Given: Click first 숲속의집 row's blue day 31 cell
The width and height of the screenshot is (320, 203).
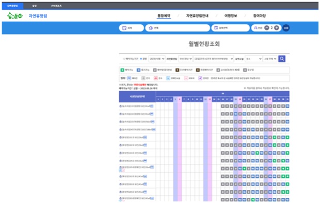Looking at the screenshot, I should coord(287,106).
